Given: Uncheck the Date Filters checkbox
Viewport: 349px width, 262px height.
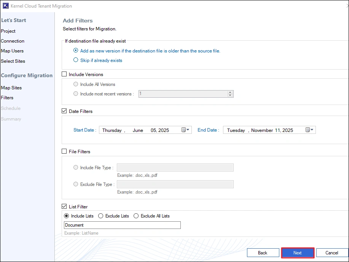Looking at the screenshot, I should click(x=64, y=111).
